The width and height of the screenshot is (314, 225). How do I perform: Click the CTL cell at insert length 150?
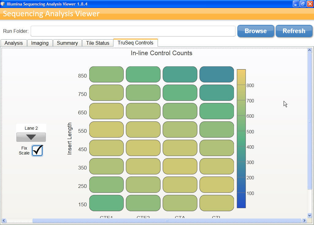tap(217, 203)
